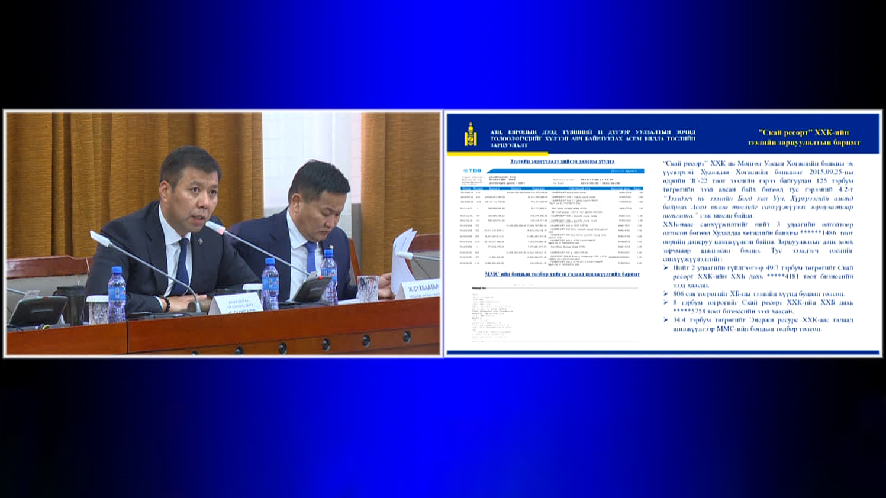Select the camera feed of the meeting

pyautogui.click(x=223, y=234)
